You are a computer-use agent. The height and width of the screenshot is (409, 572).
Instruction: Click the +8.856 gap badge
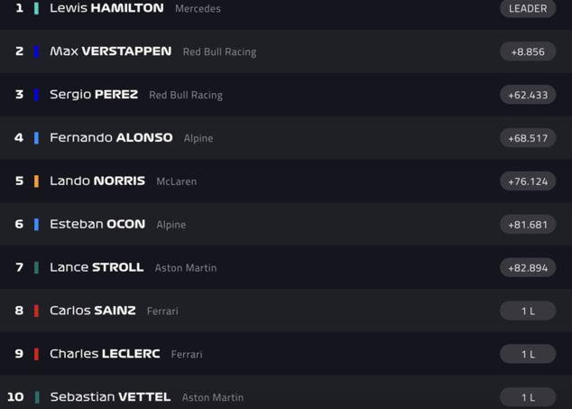(528, 51)
